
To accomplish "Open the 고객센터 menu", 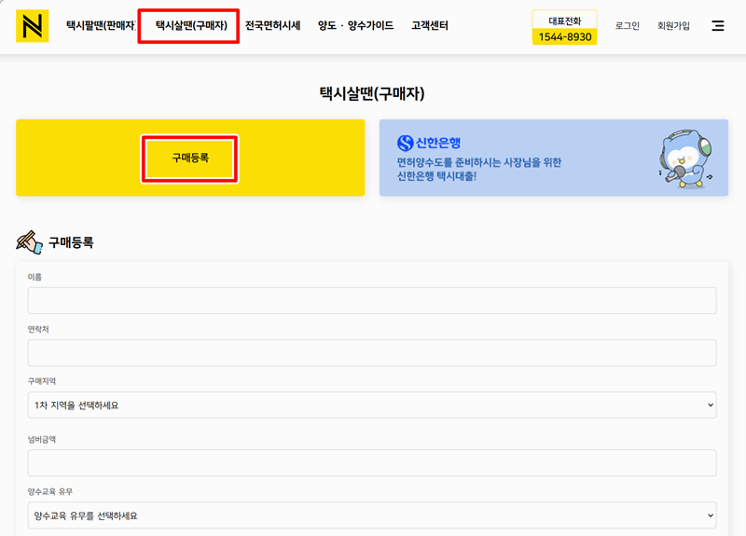I will coord(430,26).
